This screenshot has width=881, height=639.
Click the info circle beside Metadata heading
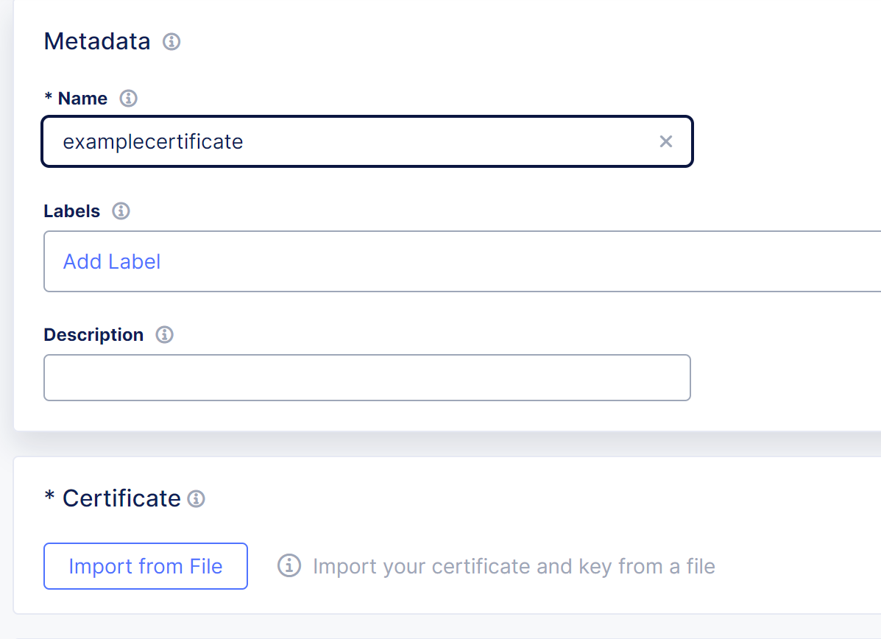[x=172, y=42]
